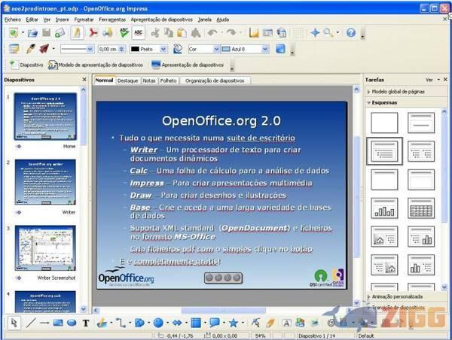This screenshot has width=452, height=340.
Task: Run the spellcheck icon with green checkmark
Action: (x=124, y=33)
